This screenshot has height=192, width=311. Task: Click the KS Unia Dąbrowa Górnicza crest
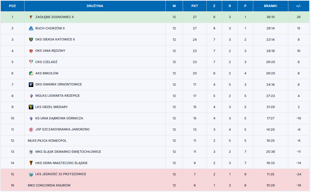(31, 118)
